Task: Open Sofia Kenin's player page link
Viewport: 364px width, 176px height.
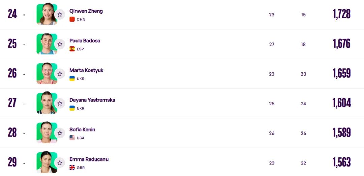Action: pos(82,130)
